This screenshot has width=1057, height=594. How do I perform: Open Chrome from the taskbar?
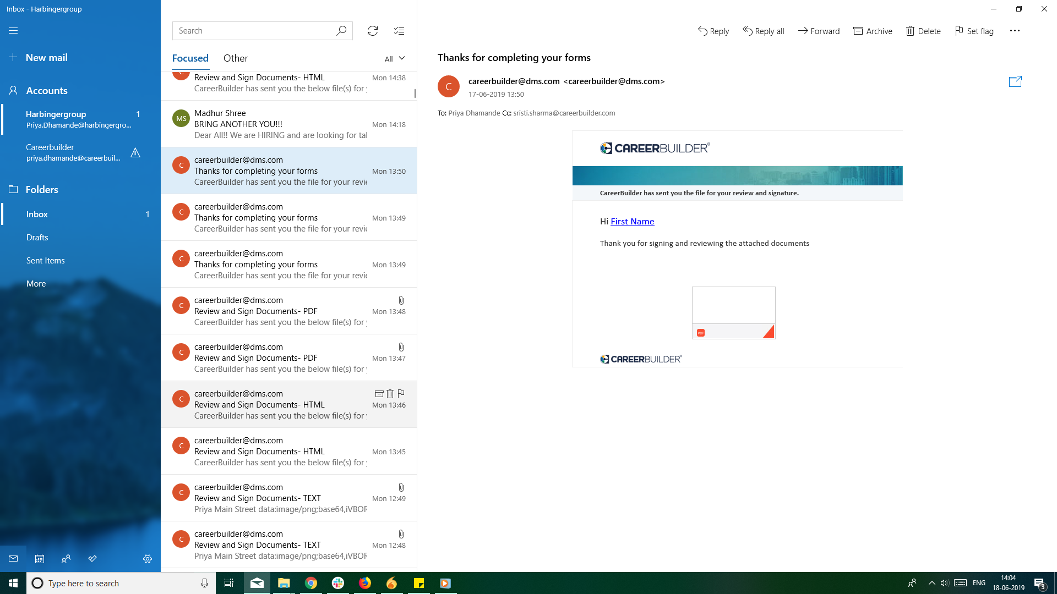311,583
